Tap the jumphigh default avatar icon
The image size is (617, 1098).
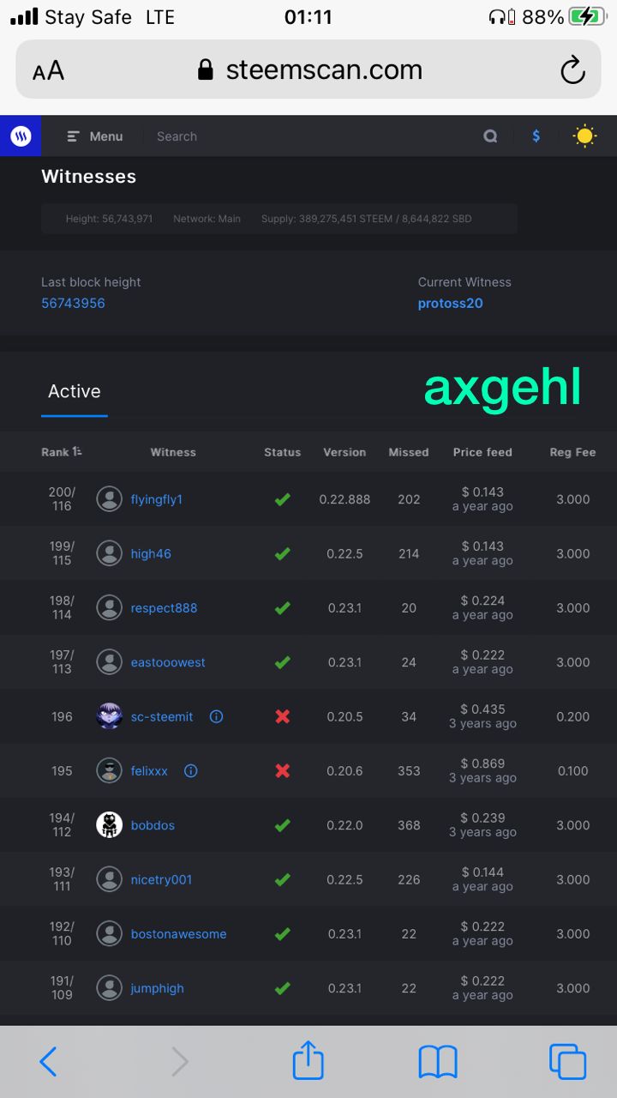[109, 988]
